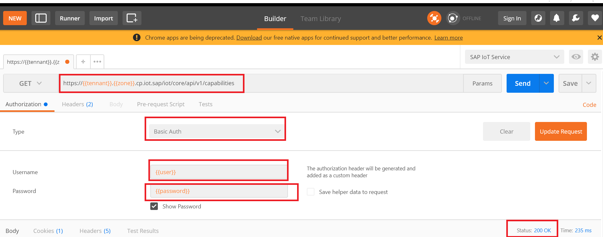This screenshot has height=237, width=603.
Task: Switch to the Headers (2) tab
Action: [x=77, y=104]
